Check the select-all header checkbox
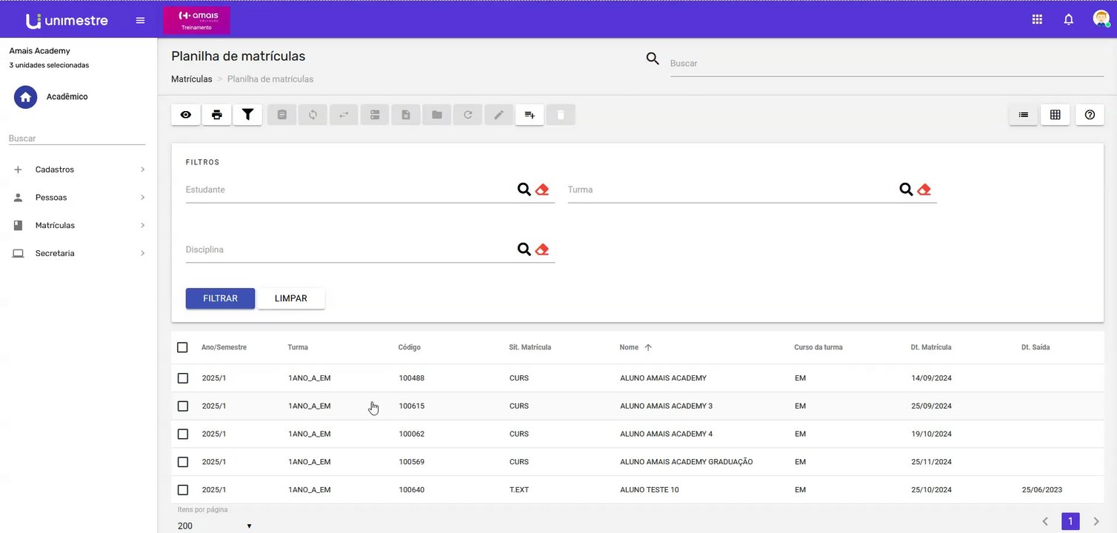Screen dimensions: 1117x533 183,347
